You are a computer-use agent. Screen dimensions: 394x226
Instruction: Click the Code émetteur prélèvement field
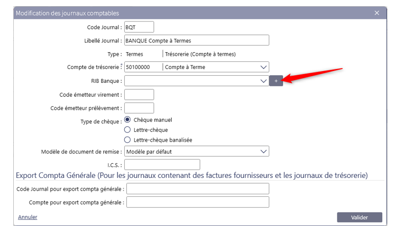(139, 108)
